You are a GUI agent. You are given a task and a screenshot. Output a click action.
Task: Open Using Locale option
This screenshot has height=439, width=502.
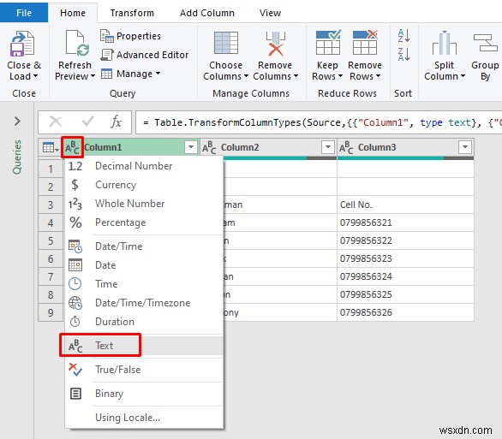tap(144, 418)
